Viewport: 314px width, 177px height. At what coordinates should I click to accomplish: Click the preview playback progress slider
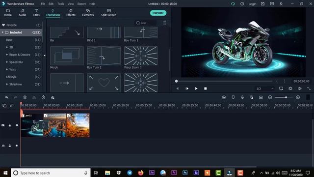point(224,81)
